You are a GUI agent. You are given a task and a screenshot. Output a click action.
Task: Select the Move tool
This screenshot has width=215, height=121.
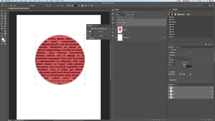coord(2,11)
